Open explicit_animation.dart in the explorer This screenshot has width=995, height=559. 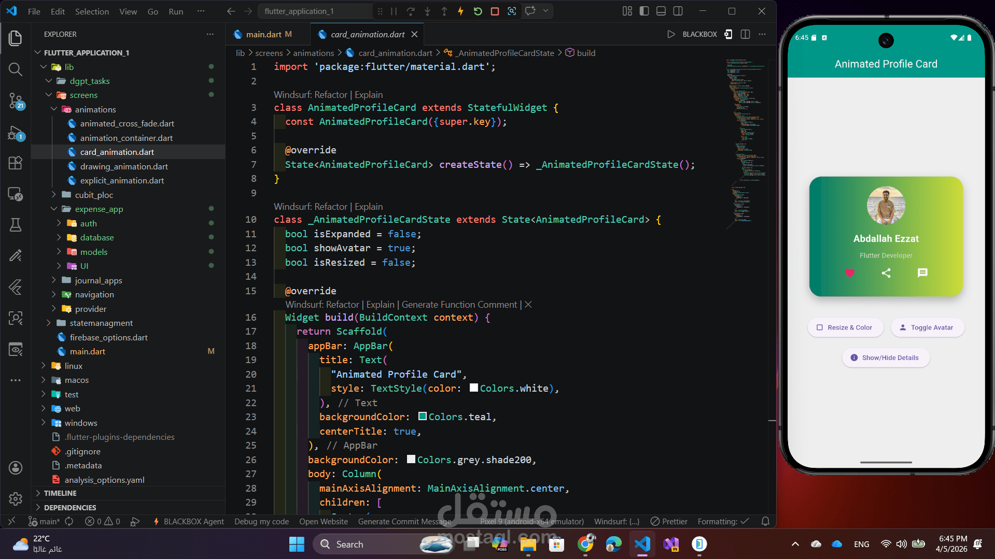pos(122,180)
